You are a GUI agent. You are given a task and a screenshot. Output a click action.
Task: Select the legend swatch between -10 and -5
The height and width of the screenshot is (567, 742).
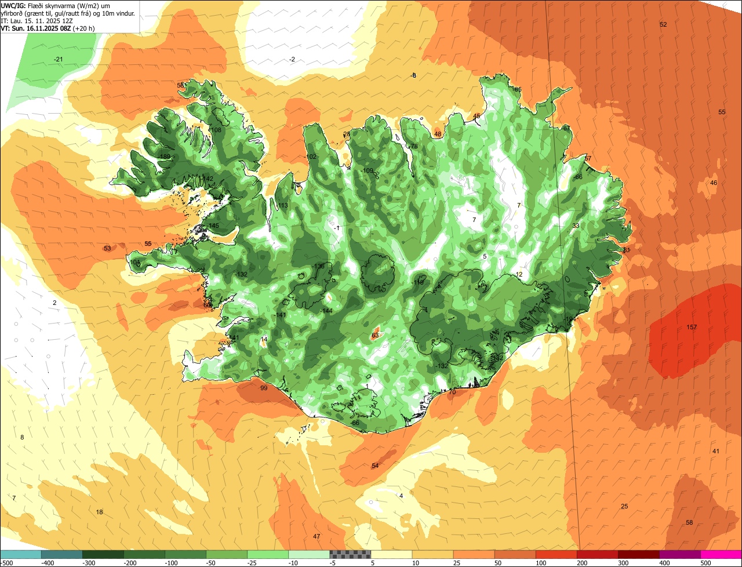point(308,554)
